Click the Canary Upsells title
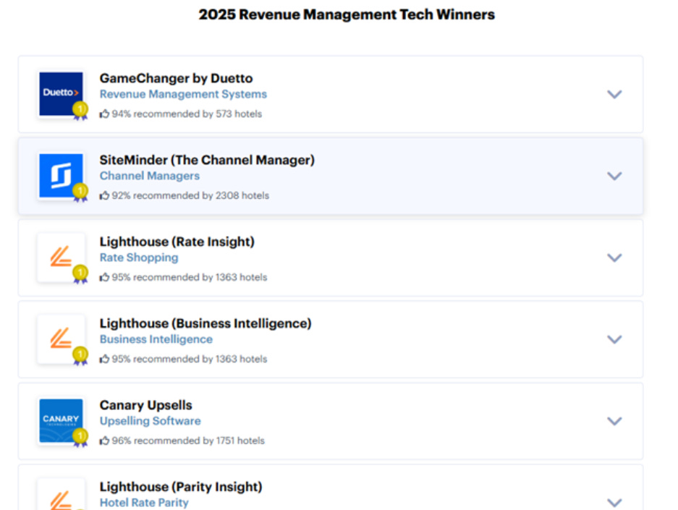Screen dimensions: 678x510 click(x=145, y=405)
